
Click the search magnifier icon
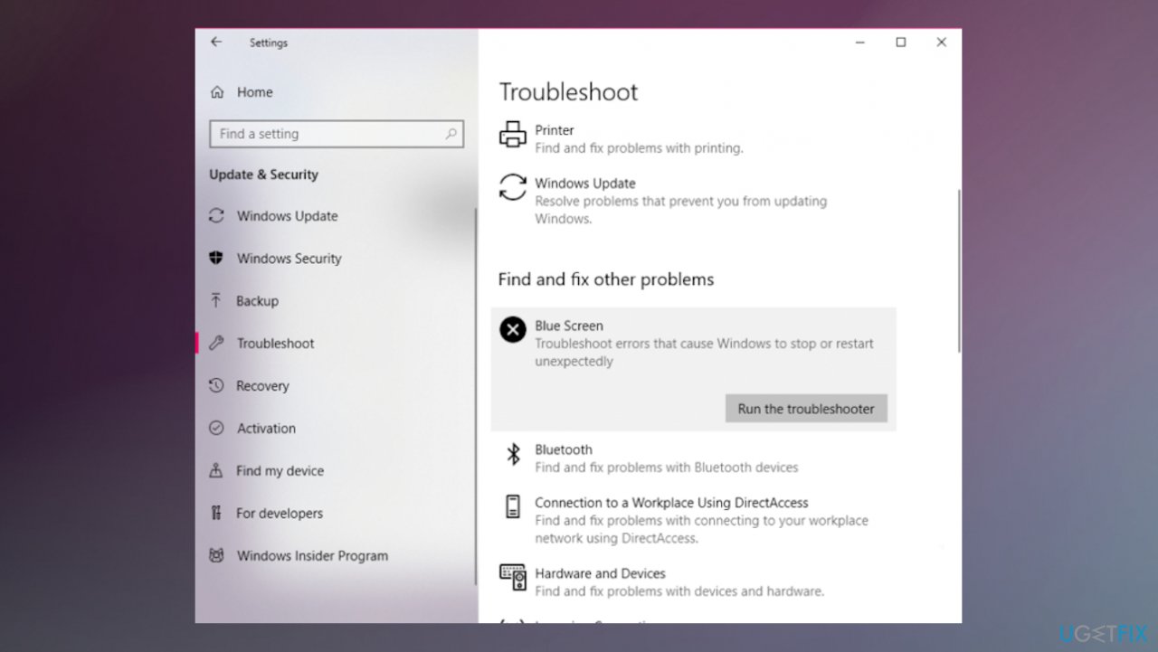tap(451, 134)
